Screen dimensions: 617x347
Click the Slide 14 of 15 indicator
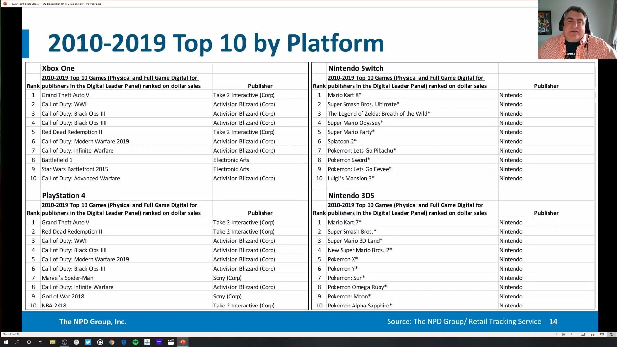point(11,334)
